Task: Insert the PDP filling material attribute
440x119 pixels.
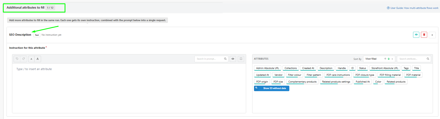Action: (390, 75)
